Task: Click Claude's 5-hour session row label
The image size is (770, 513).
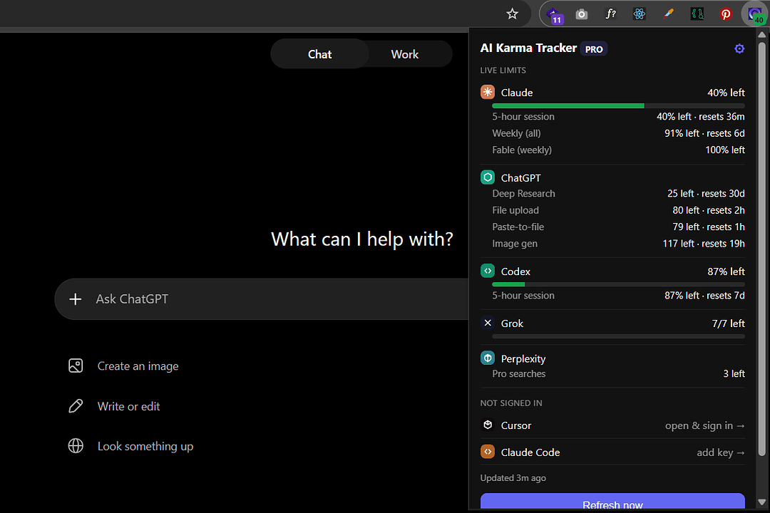Action: (523, 117)
